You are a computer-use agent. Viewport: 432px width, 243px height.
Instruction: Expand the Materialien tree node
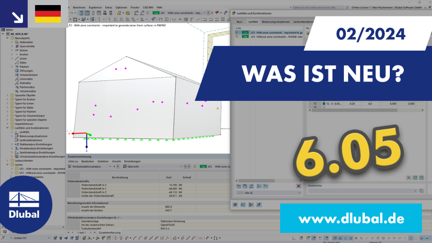[x=12, y=42]
